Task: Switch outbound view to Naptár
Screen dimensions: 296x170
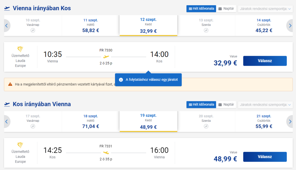Action: 226,9
